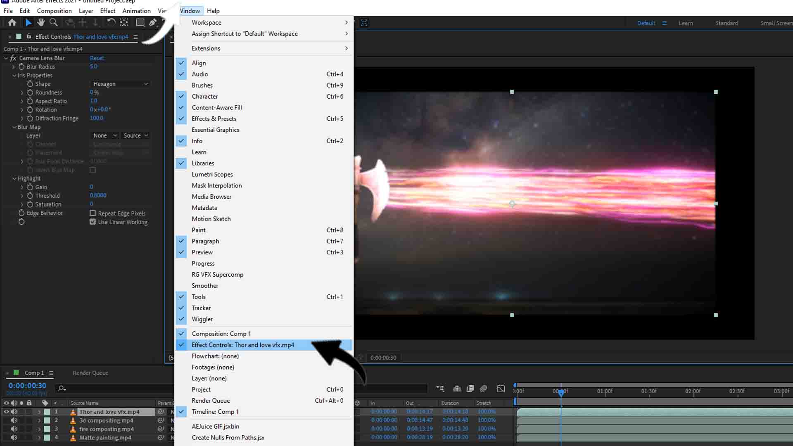Click the Blur Radius value of 5.0
Viewport: 793px width, 446px height.
point(93,66)
